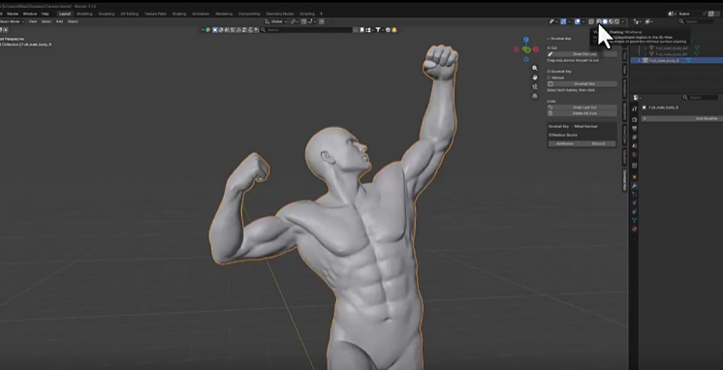Open the Object Mode dropdown

(13, 21)
